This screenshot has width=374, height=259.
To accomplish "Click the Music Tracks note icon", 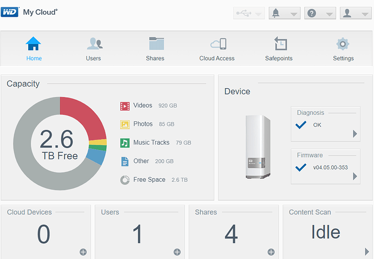I will pos(125,143).
